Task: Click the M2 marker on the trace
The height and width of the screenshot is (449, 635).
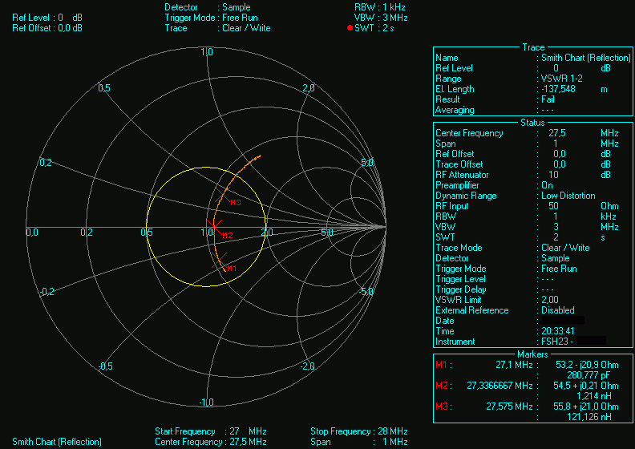Action: [x=214, y=227]
